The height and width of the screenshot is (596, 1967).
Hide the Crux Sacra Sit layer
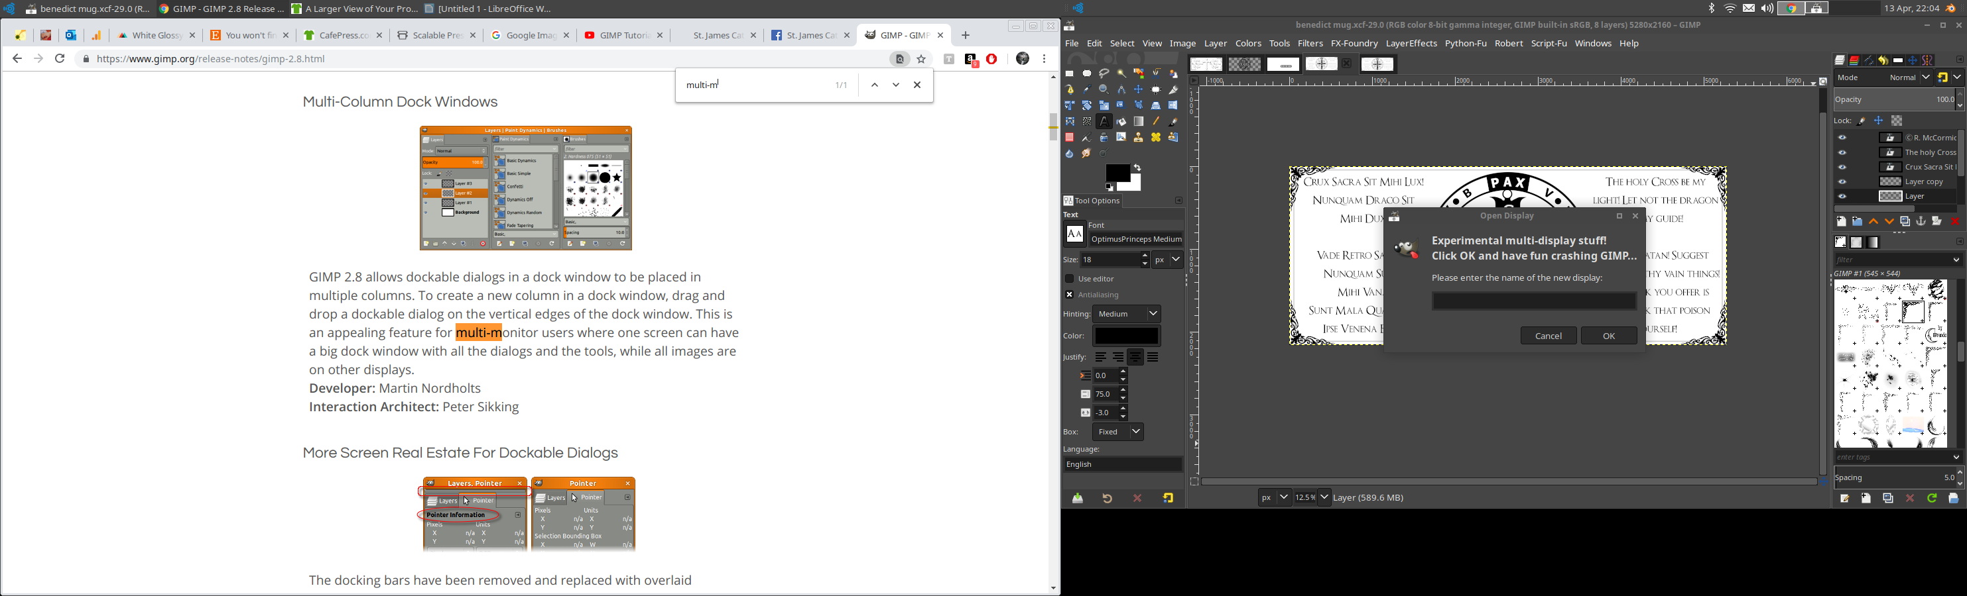(x=1842, y=167)
